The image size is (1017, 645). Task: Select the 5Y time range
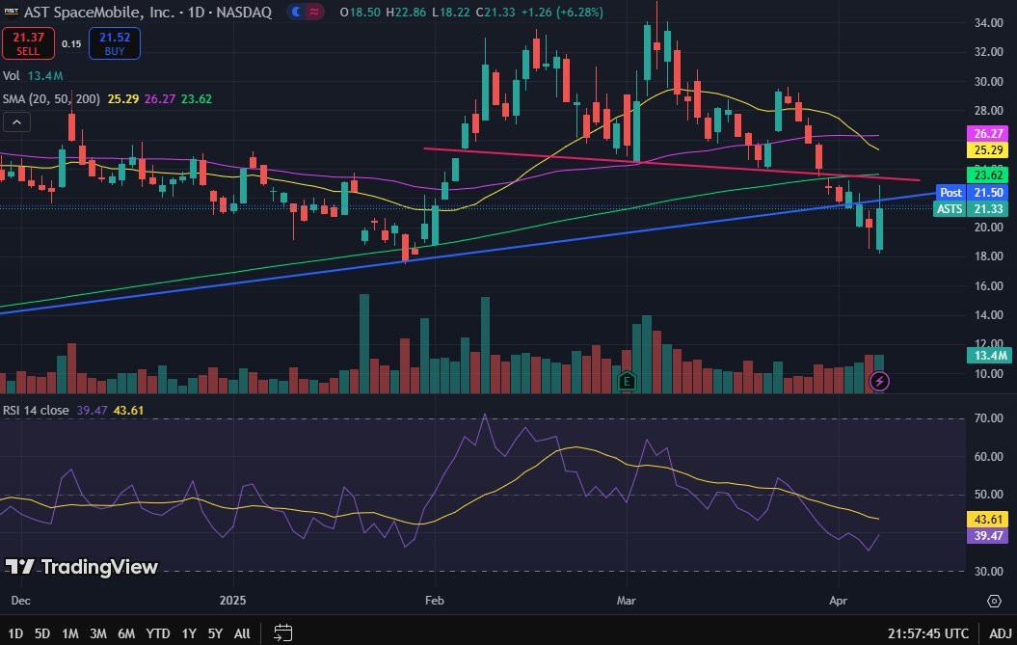click(x=215, y=633)
